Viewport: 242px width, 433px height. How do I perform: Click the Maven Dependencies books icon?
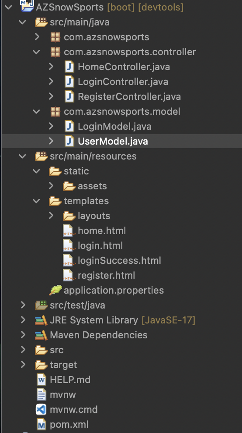(x=41, y=335)
